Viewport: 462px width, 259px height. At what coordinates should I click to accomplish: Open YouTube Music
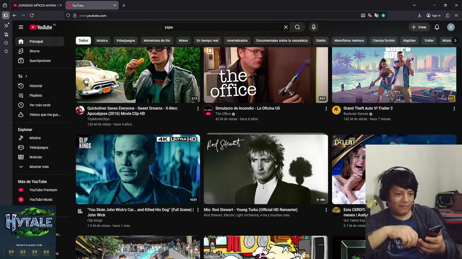pos(40,200)
